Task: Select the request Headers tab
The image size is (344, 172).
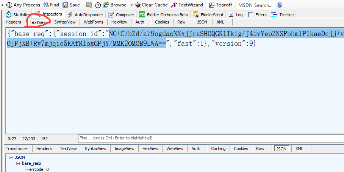Action: (13, 22)
